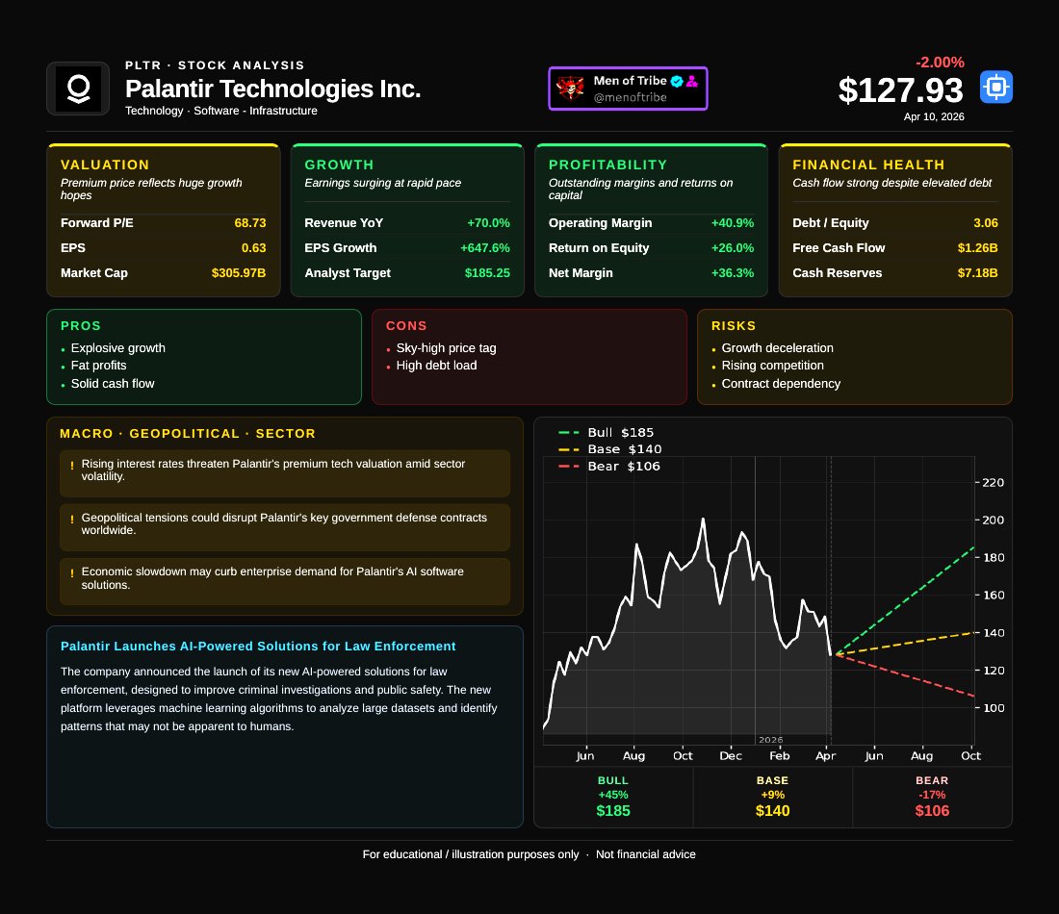This screenshot has height=914, width=1059.
Task: Click the economic slowdown warning item
Action: [284, 581]
